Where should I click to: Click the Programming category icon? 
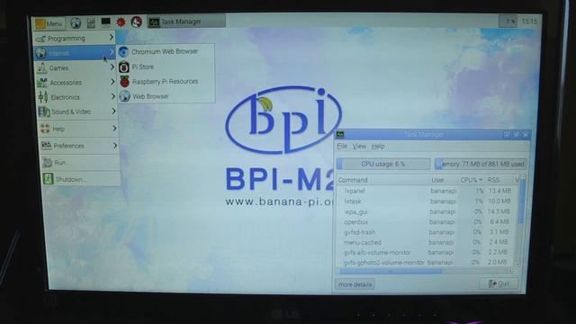point(40,39)
